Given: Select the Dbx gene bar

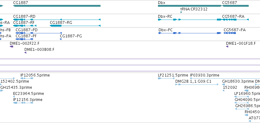Looking at the screenshot, I should [190, 6].
